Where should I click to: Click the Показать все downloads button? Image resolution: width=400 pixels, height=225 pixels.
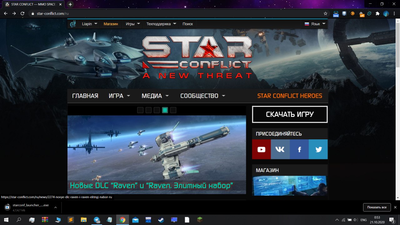tap(377, 207)
